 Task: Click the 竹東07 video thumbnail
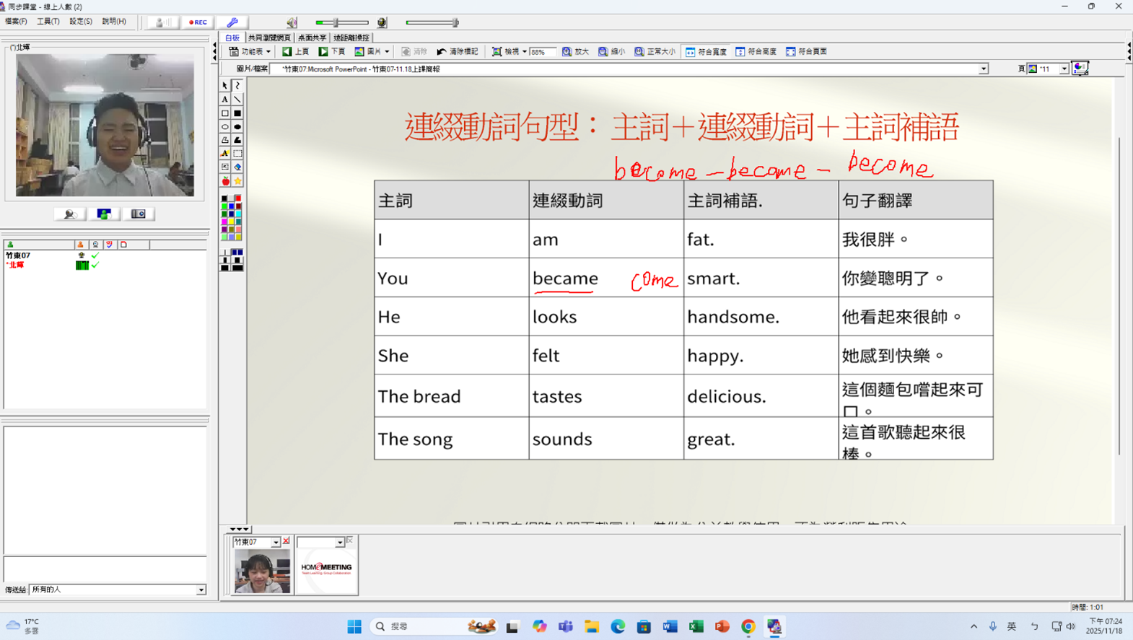pyautogui.click(x=261, y=571)
